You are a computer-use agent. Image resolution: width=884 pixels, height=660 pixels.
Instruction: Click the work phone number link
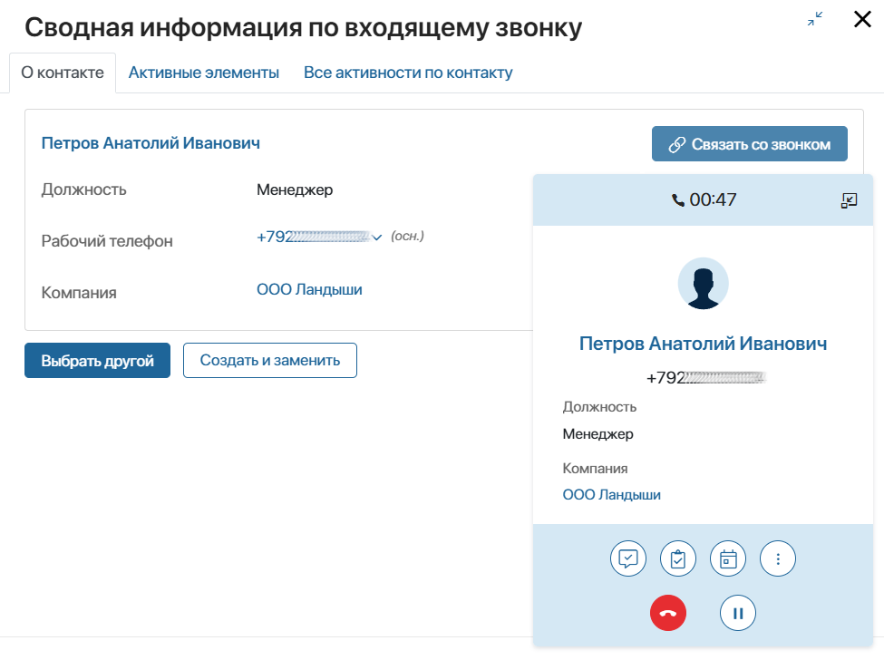pos(313,237)
